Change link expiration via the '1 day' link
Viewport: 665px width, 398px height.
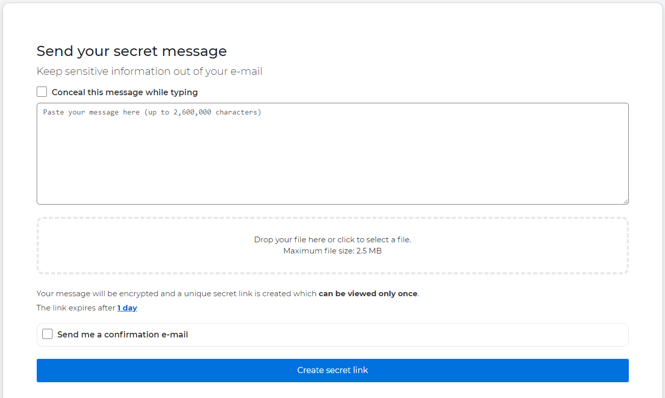tap(127, 308)
